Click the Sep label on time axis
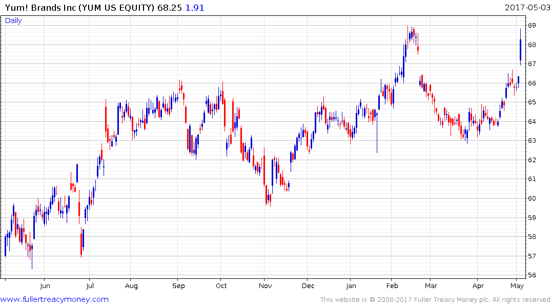551x307 pixels. tap(178, 286)
